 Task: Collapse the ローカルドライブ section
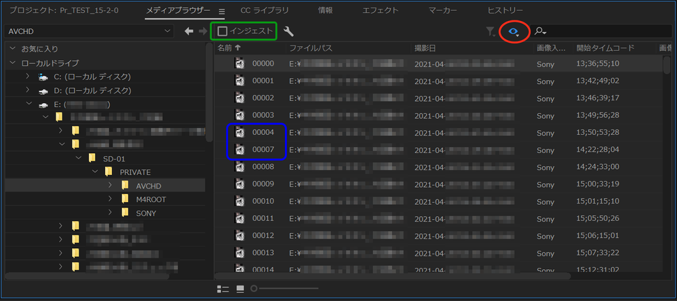point(12,63)
